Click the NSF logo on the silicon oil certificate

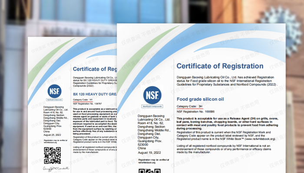point(152,95)
